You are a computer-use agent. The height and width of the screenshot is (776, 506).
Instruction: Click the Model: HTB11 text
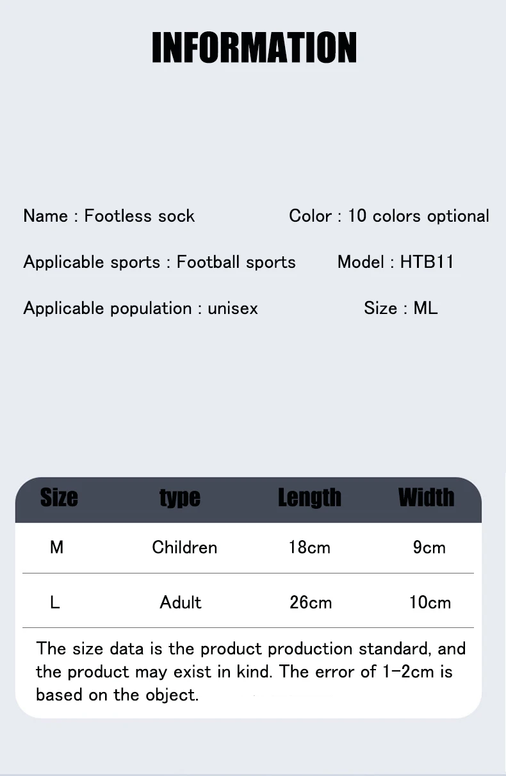(395, 262)
